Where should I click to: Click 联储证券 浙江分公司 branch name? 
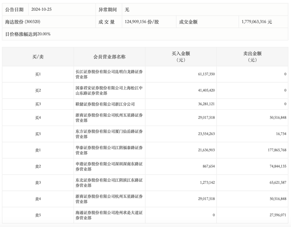coord(105,104)
